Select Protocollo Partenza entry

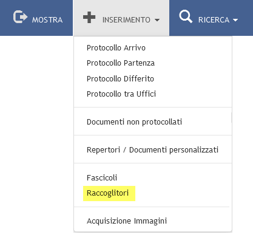[121, 63]
